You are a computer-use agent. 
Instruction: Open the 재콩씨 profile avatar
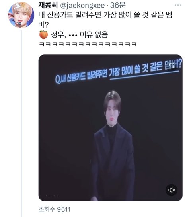click(21, 15)
